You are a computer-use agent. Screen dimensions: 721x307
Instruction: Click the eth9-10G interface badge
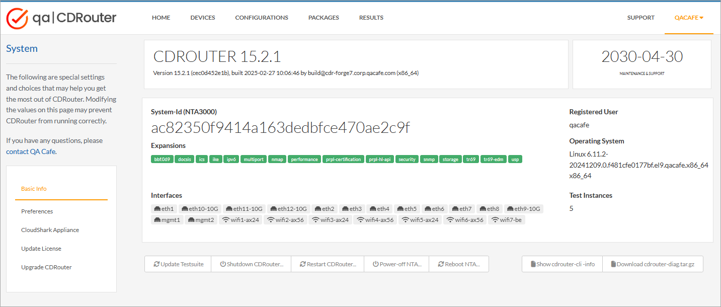pos(524,208)
